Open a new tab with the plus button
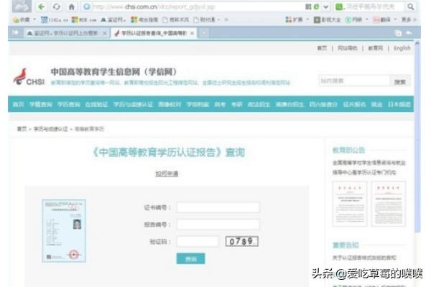 [x=204, y=33]
